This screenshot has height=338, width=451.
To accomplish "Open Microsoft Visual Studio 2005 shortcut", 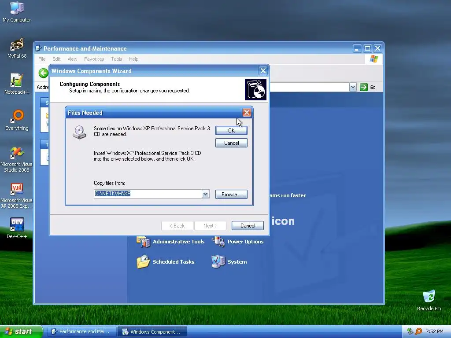I will coord(17,159).
